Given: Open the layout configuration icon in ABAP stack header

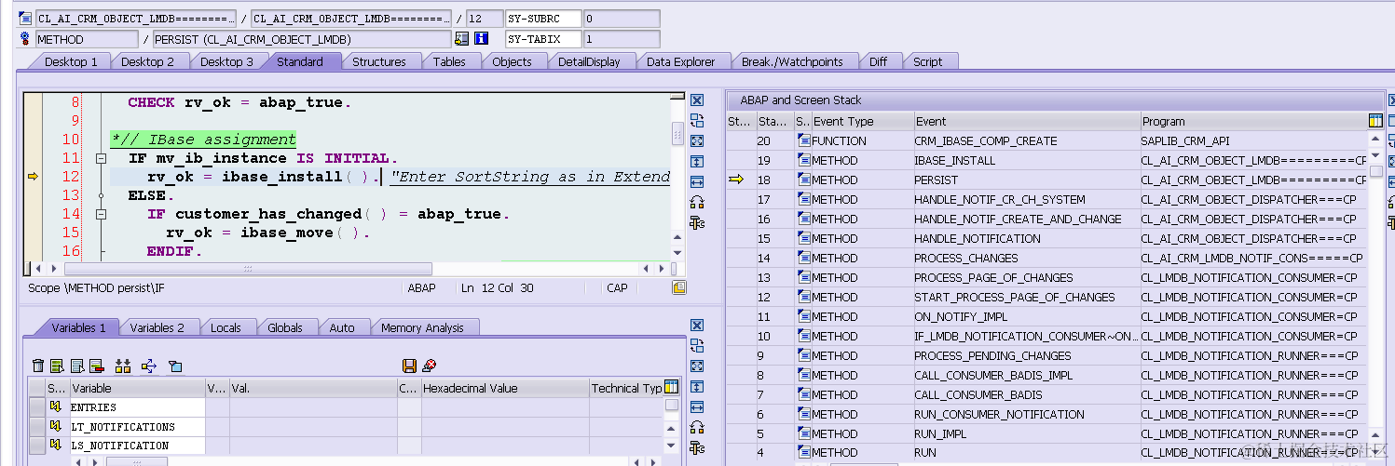Looking at the screenshot, I should (1375, 121).
